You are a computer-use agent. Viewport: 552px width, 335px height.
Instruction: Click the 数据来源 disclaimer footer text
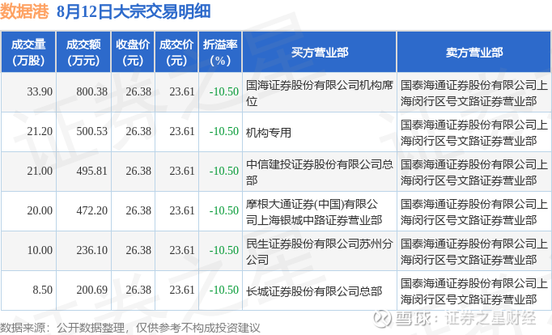(130, 328)
